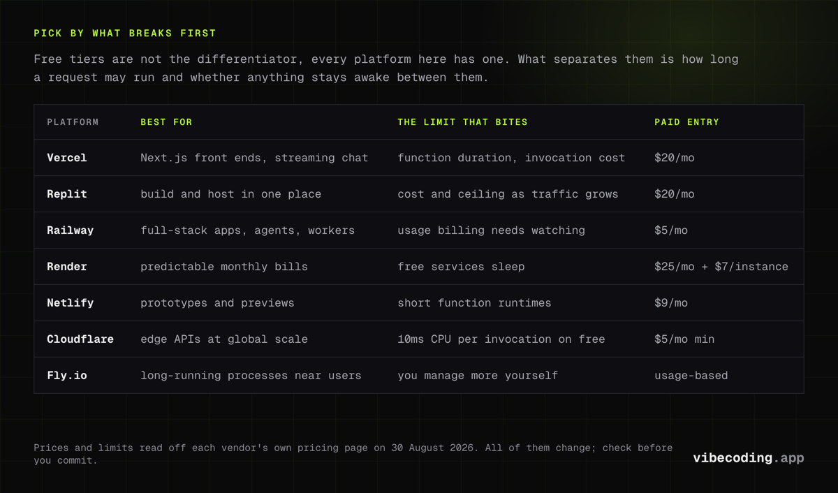The height and width of the screenshot is (493, 838).
Task: Select the Render platform name
Action: click(x=67, y=267)
